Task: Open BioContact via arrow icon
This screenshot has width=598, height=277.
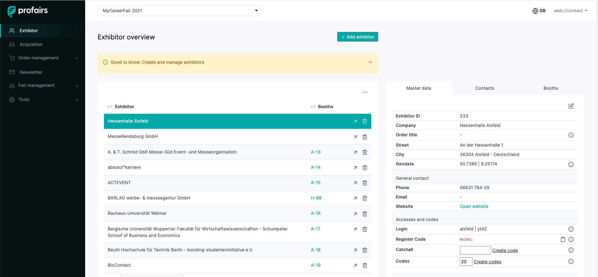Action: pos(355,265)
